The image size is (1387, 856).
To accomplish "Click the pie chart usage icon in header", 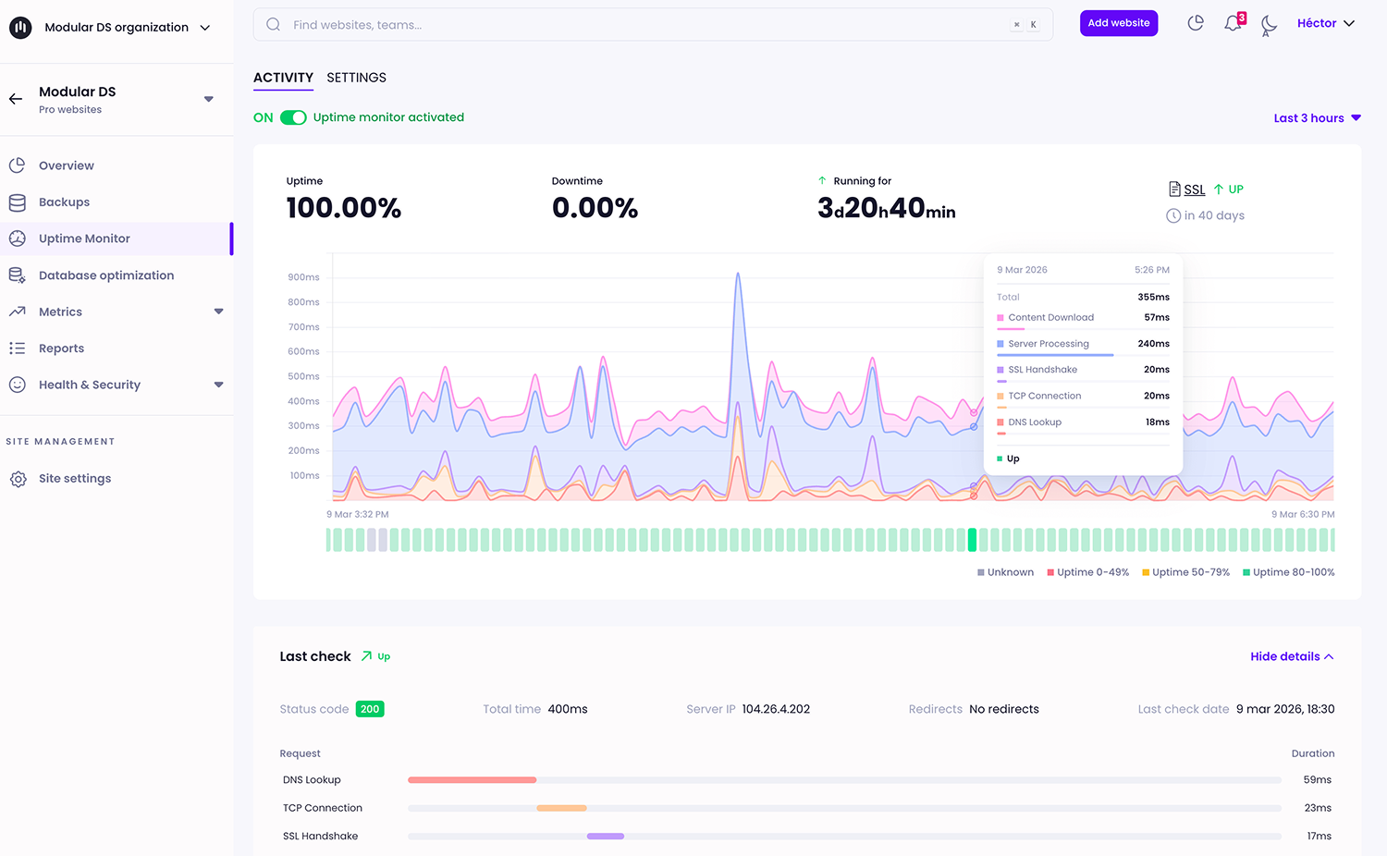I will click(1196, 23).
